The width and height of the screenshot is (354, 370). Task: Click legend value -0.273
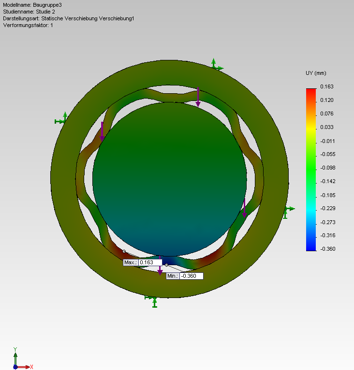(x=327, y=222)
